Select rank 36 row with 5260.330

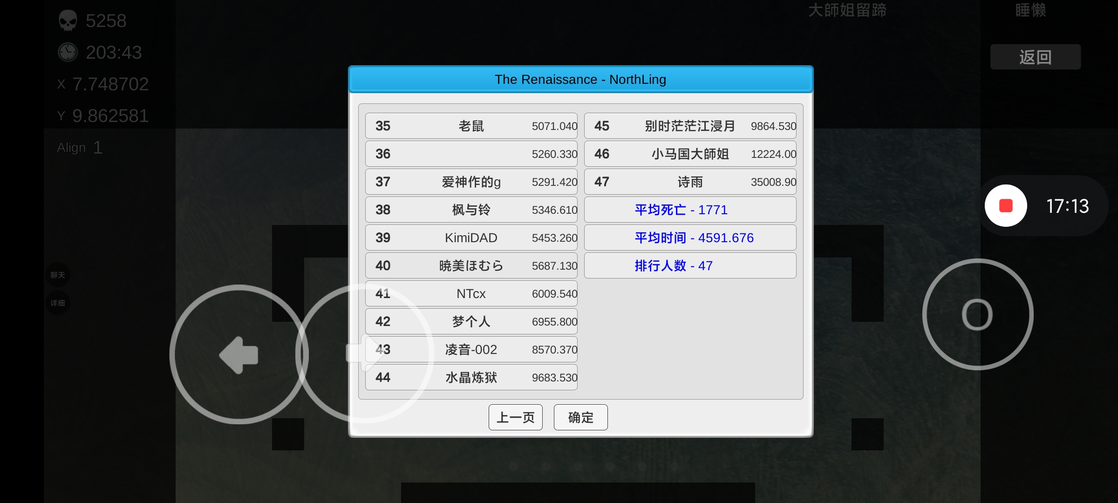coord(471,154)
